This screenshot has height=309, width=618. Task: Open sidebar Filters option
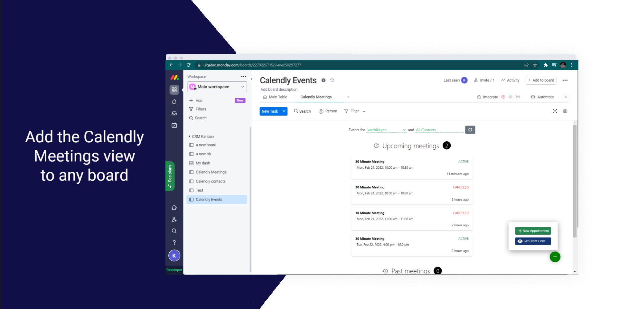[197, 109]
